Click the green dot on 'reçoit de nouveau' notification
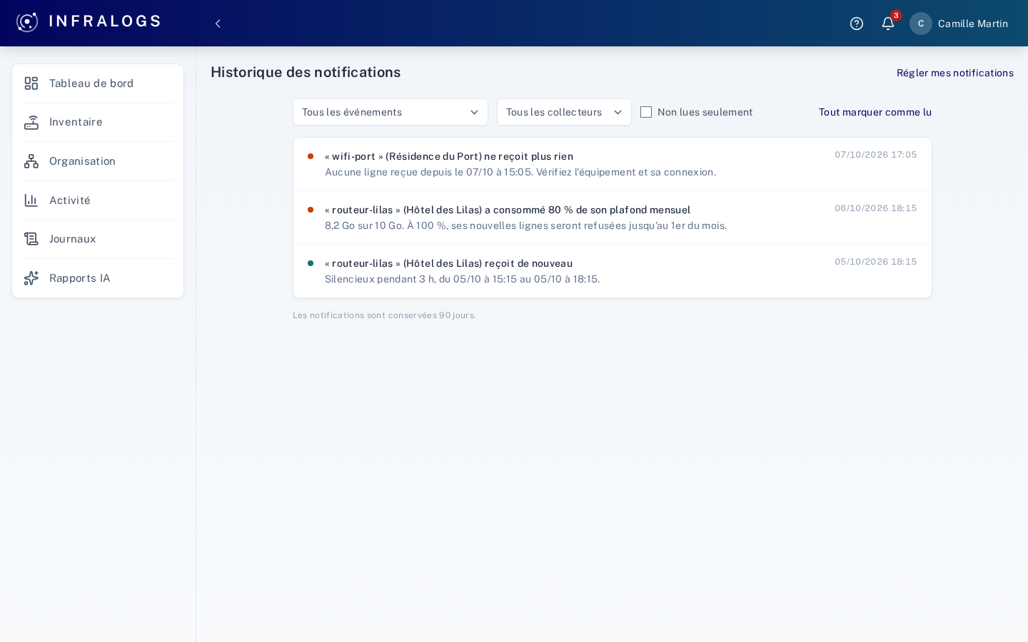 [x=311, y=263]
